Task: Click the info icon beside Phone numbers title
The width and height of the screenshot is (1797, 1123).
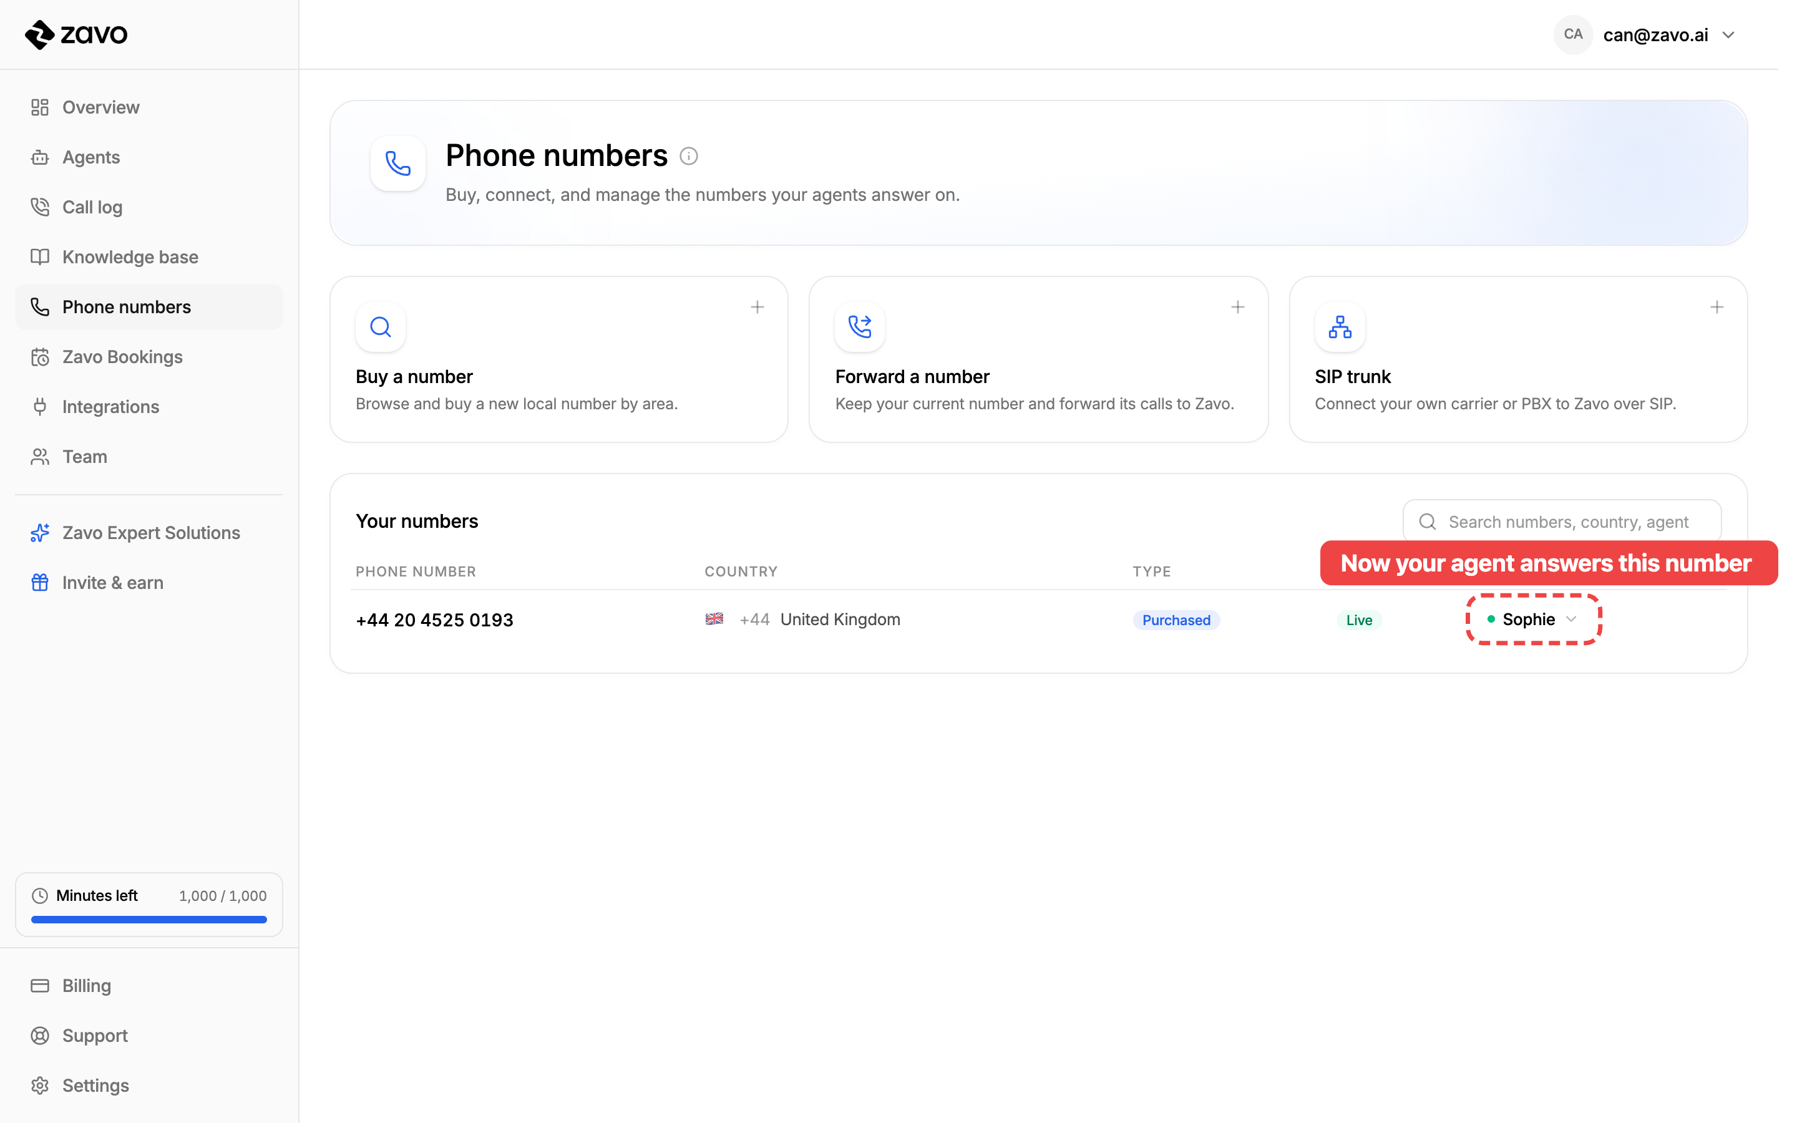Action: point(689,156)
